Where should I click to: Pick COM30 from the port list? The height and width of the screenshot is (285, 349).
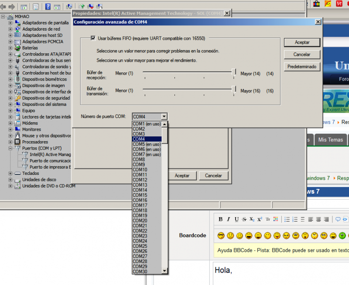tap(147, 271)
